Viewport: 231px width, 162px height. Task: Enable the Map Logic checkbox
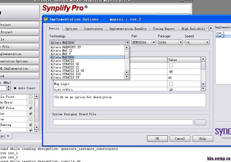point(171,84)
